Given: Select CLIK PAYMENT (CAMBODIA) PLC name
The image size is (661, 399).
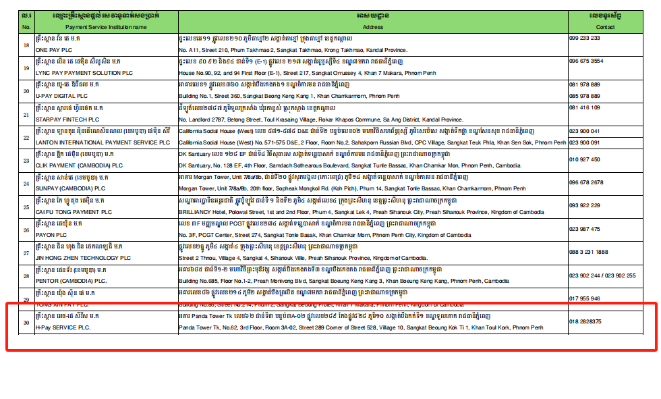Looking at the screenshot, I should [79, 165].
